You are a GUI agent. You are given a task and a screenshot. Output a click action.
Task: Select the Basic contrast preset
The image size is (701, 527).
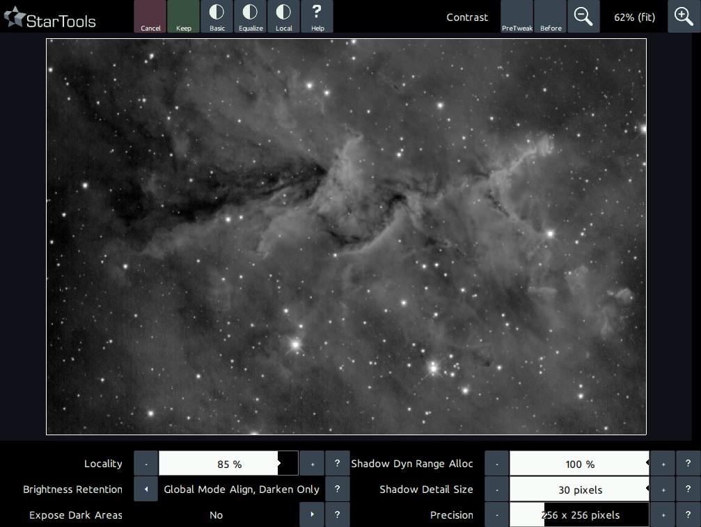pos(217,17)
